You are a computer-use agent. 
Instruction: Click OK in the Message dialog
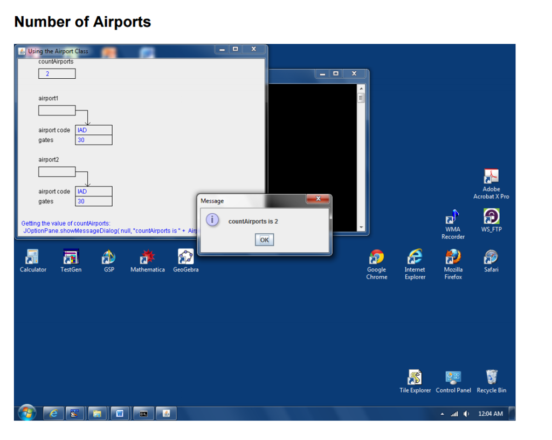[264, 240]
